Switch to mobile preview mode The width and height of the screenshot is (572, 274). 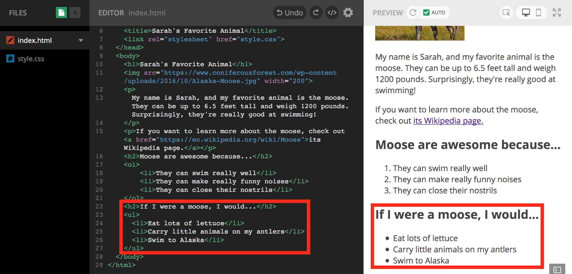[538, 13]
